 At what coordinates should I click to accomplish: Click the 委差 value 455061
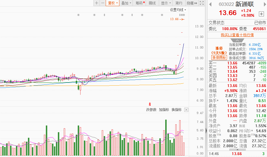pos(259,29)
